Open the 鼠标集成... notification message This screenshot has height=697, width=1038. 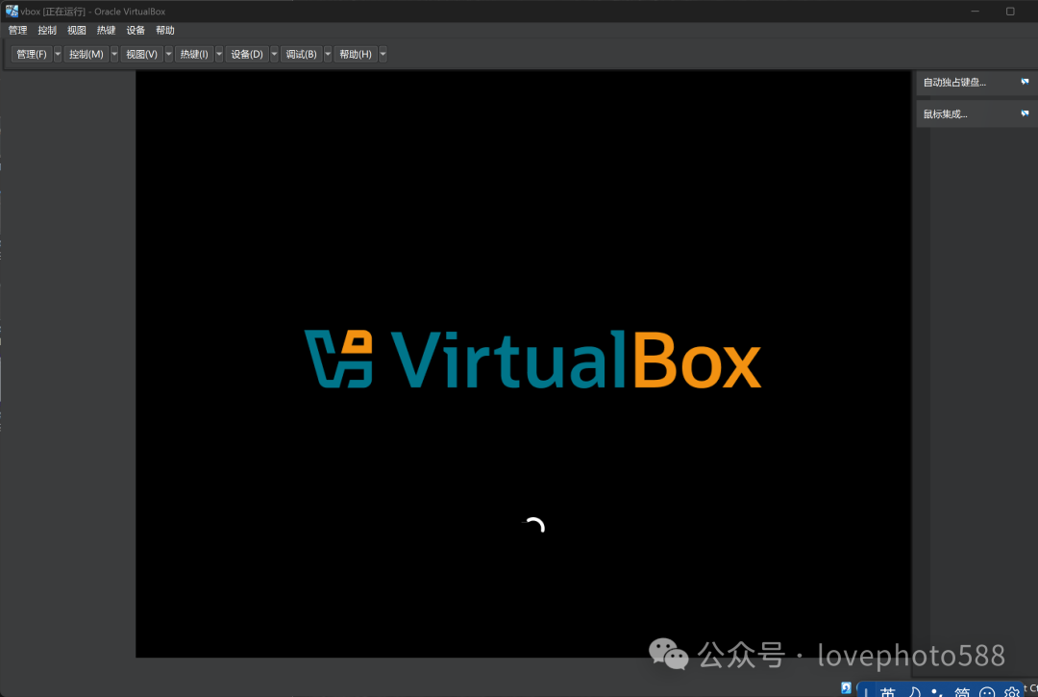946,113
